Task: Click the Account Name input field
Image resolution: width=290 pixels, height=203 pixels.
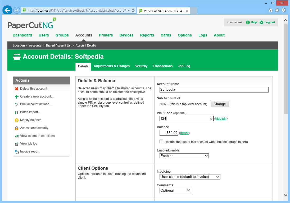Action: [214, 90]
